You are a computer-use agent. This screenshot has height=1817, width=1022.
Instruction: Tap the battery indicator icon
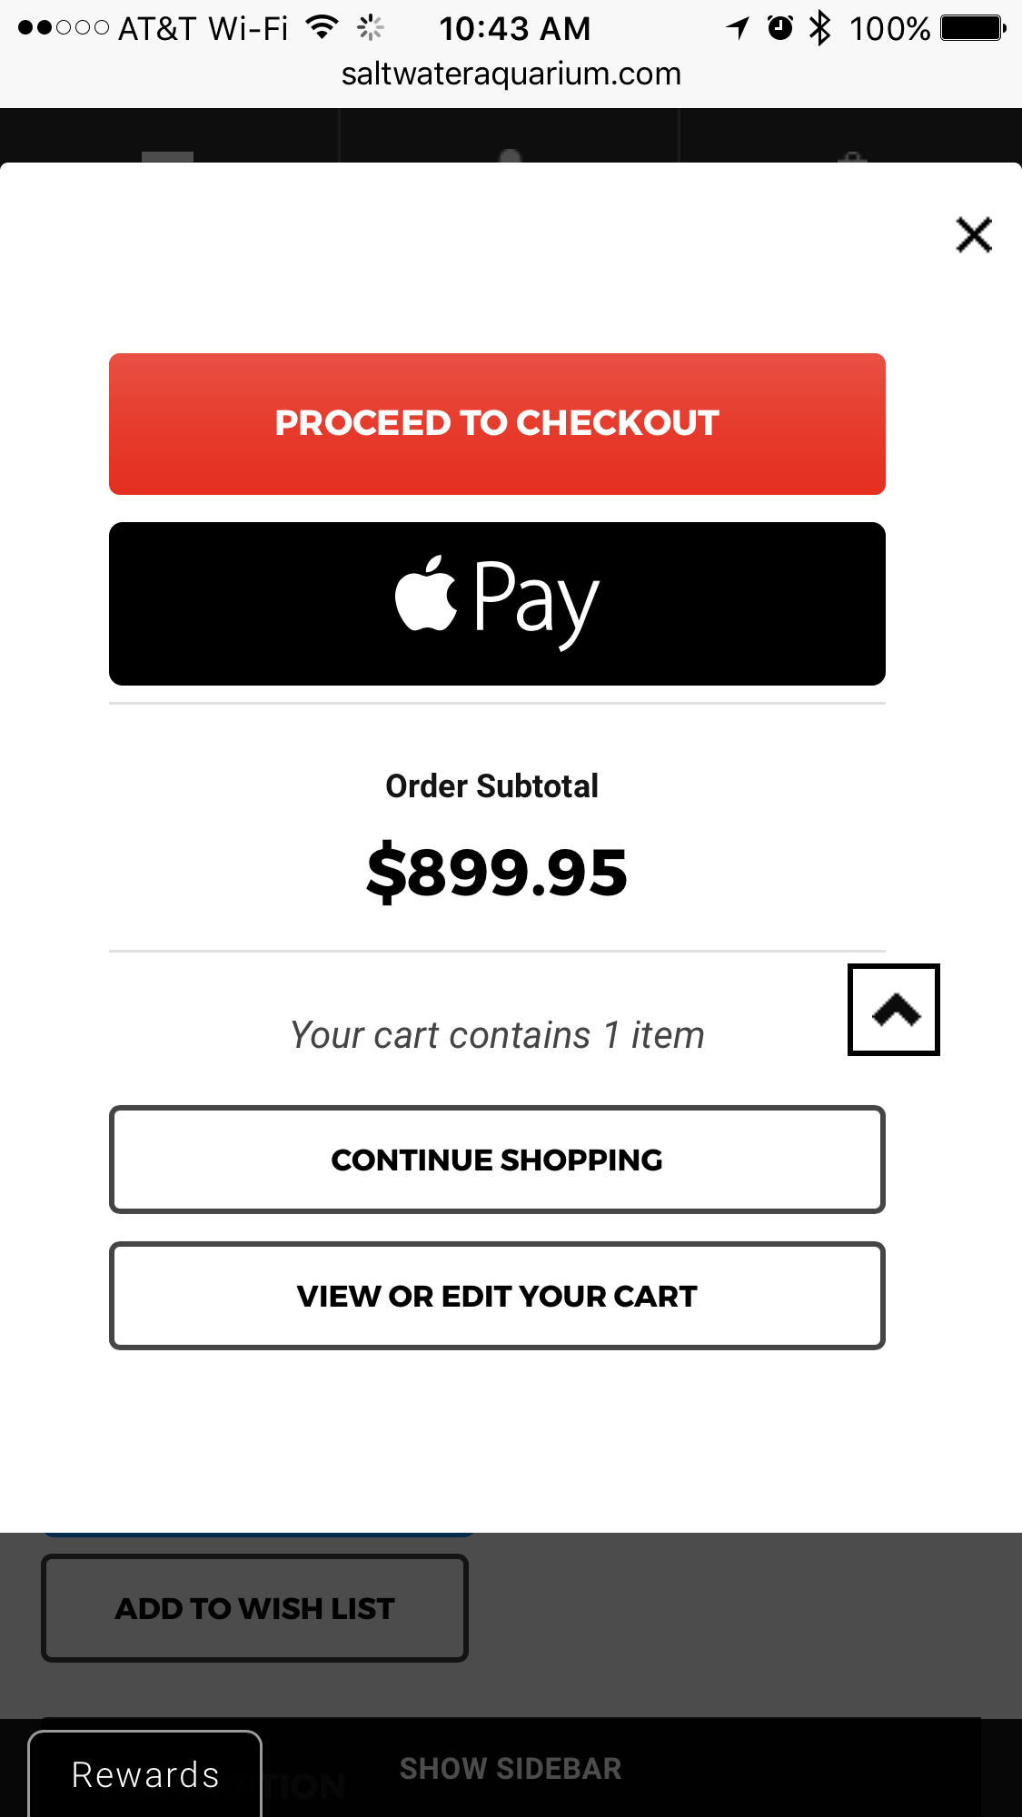point(973,28)
